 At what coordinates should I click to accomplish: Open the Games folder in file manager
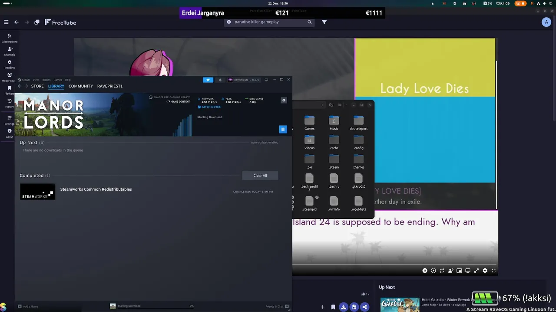coord(309,123)
